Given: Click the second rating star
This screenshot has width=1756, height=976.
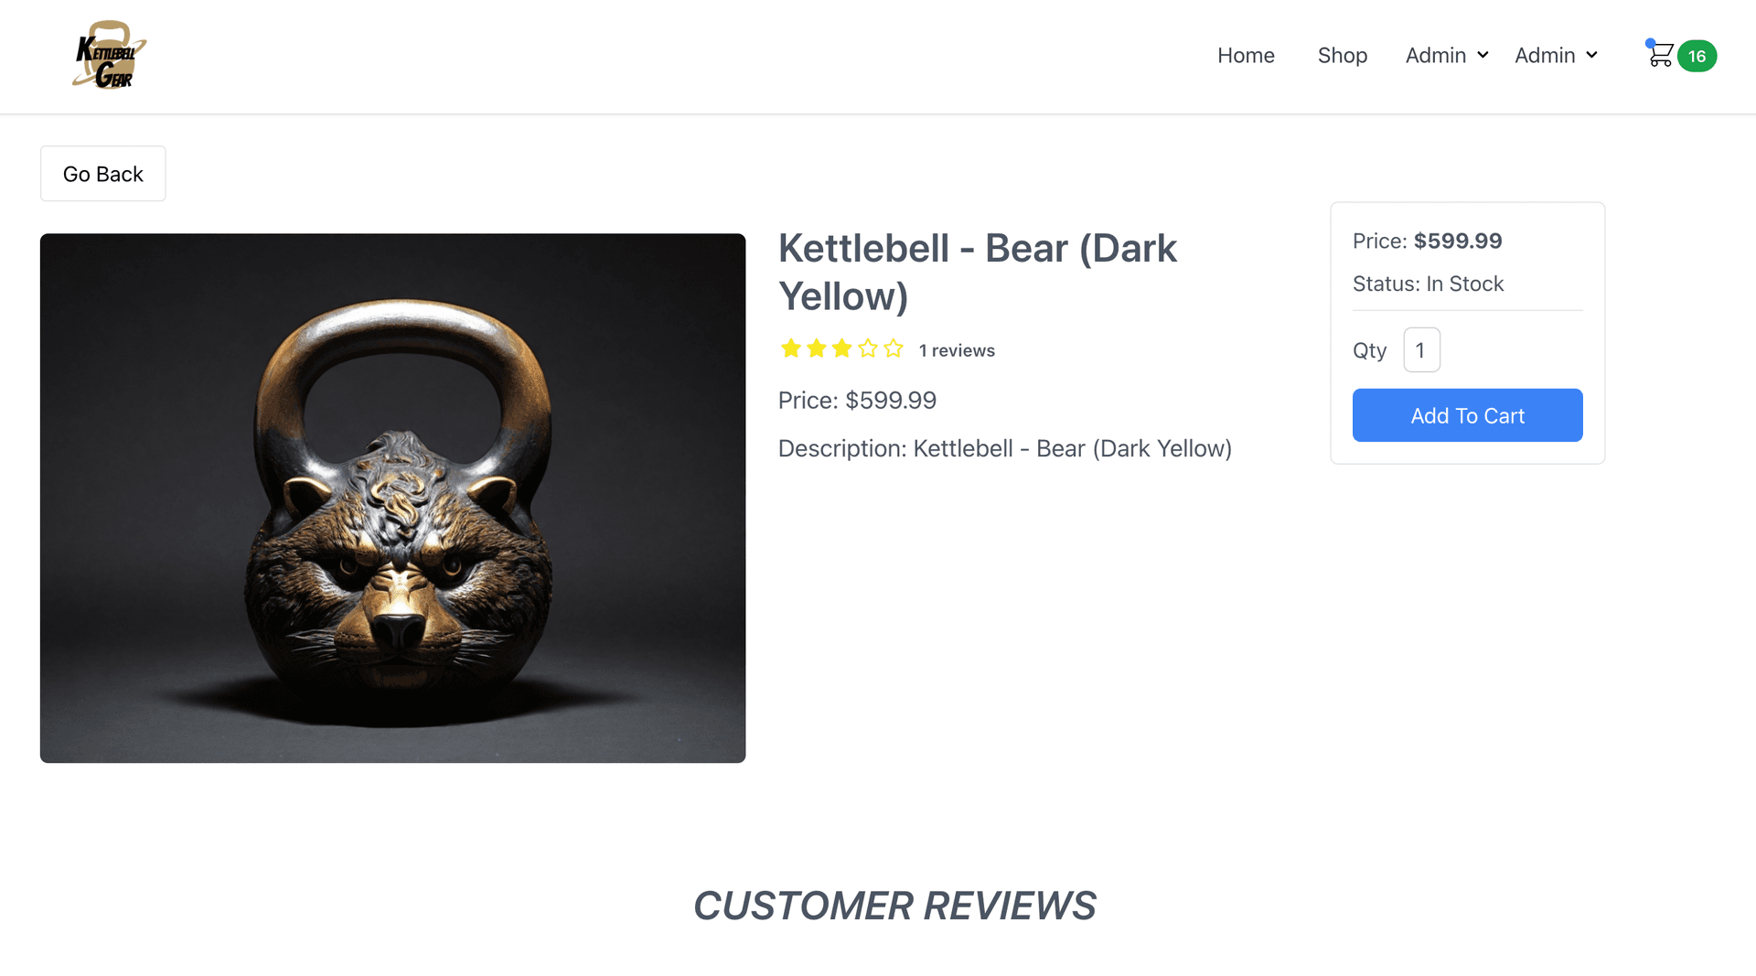Looking at the screenshot, I should click(x=817, y=349).
